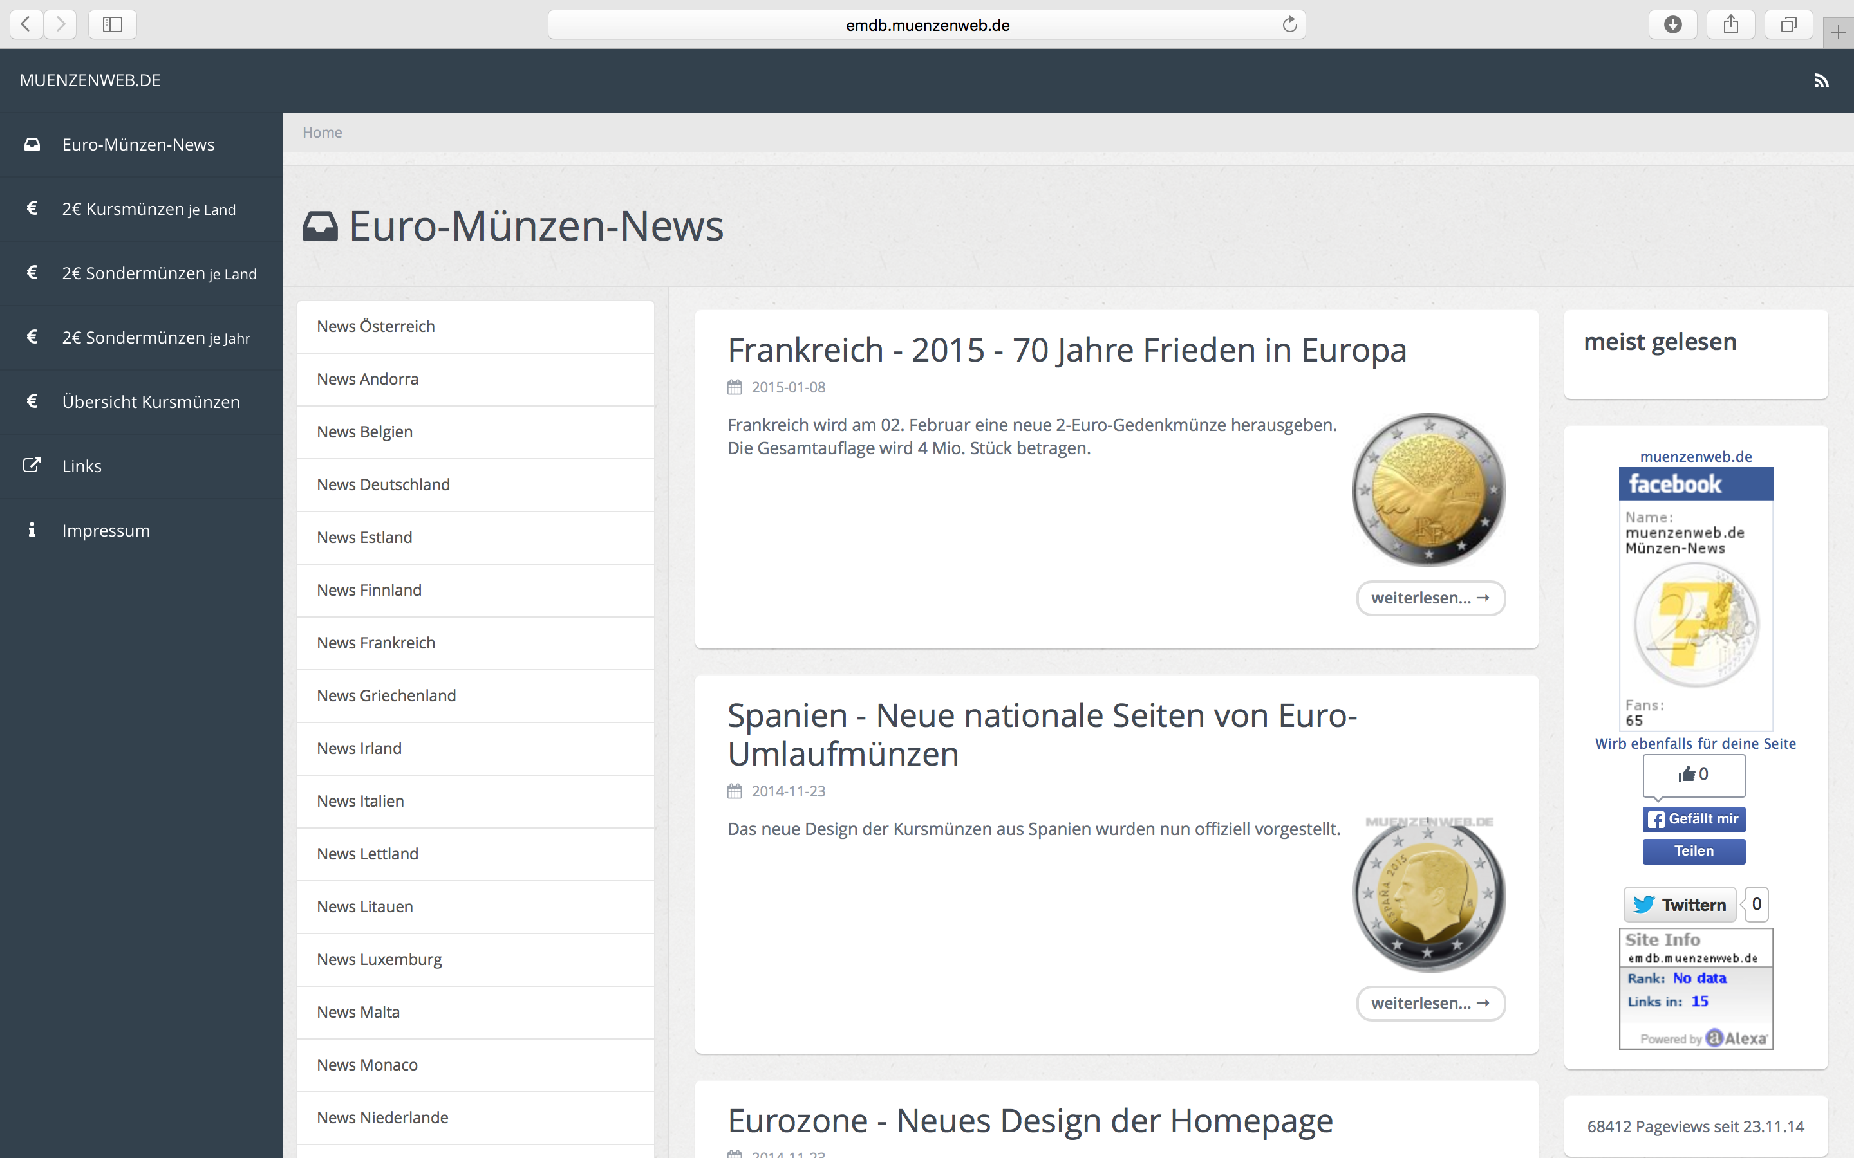Screen dimensions: 1854x1158
Task: Show all tabs overview icon
Action: [1788, 24]
